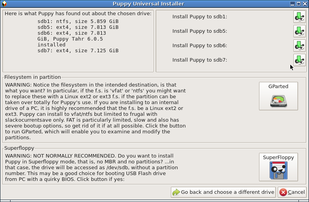
Task: Open the window menu icon in title bar
Action: 4,4
